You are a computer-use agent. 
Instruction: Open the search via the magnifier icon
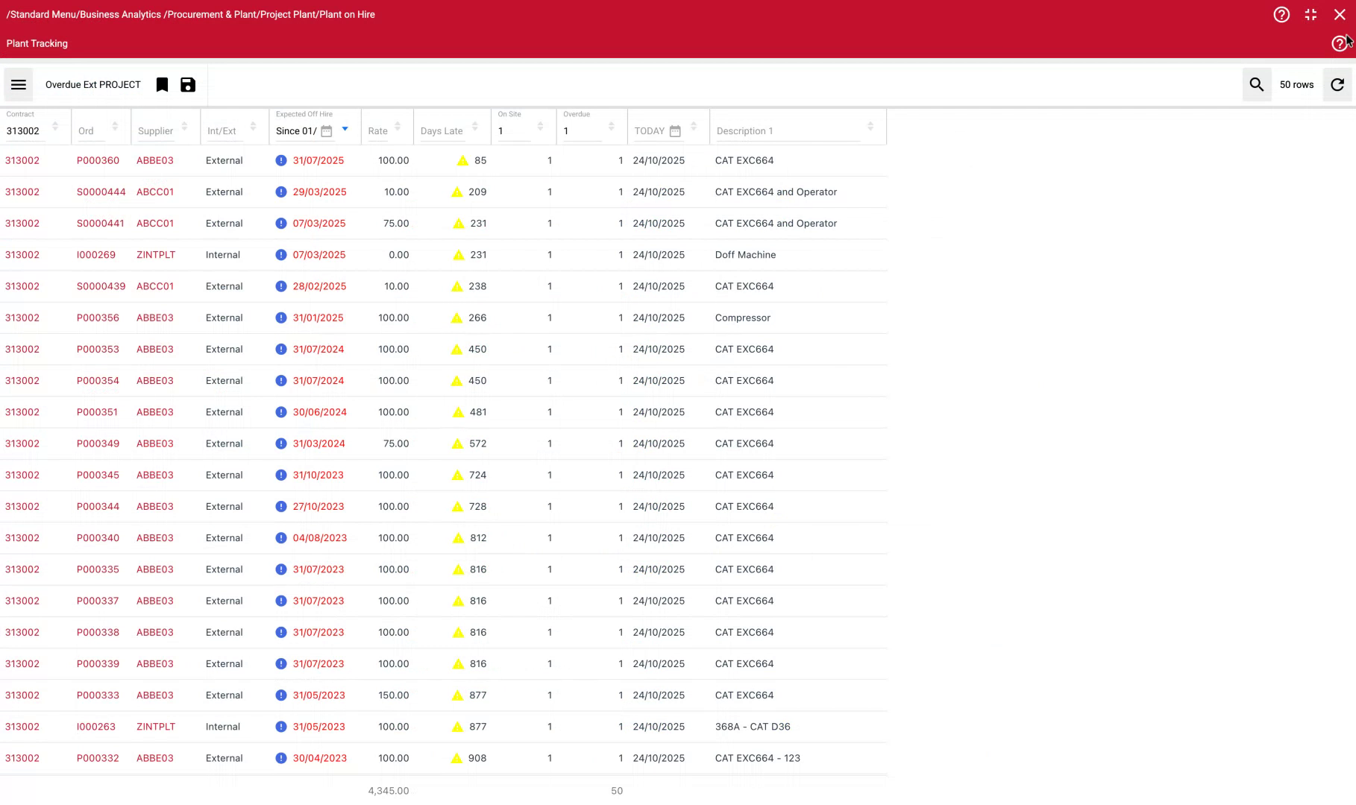point(1256,84)
